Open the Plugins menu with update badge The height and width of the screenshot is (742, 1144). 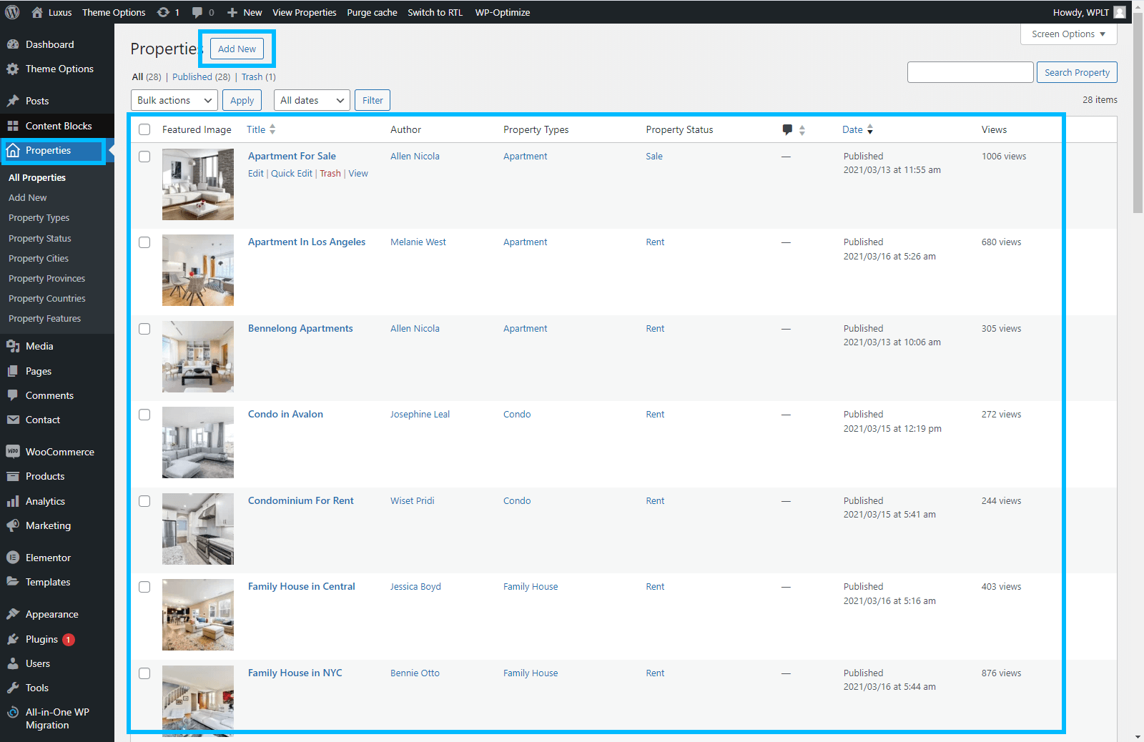(x=41, y=639)
